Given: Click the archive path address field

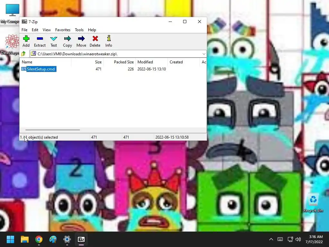Looking at the screenshot, I should [118, 54].
